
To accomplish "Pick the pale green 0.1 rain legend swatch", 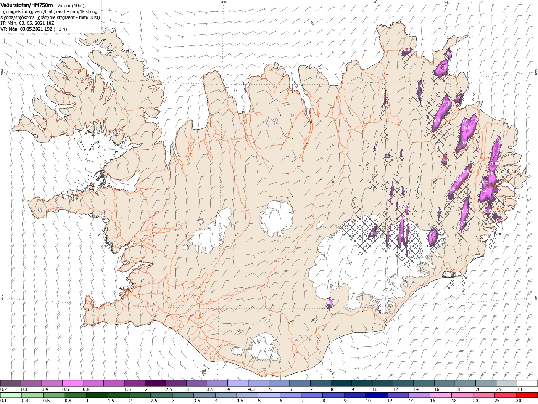I will tap(11, 395).
